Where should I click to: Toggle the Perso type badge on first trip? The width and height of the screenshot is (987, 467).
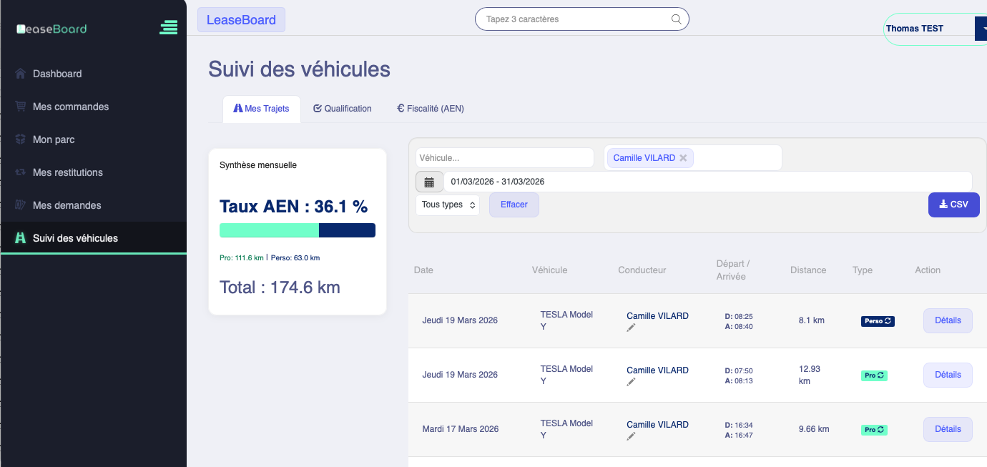click(x=878, y=321)
